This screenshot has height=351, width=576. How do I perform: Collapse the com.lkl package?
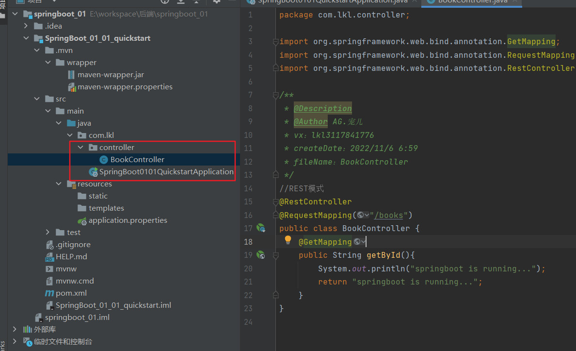(x=70, y=135)
